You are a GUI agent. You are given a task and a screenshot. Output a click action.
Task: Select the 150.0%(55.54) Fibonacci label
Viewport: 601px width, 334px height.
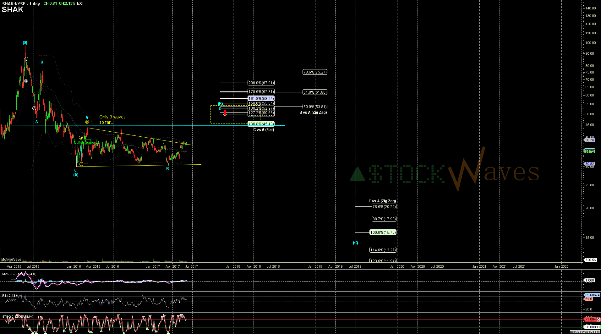(x=261, y=103)
